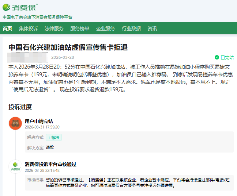Click the green 已完结 checkmark icon

pos(217,57)
